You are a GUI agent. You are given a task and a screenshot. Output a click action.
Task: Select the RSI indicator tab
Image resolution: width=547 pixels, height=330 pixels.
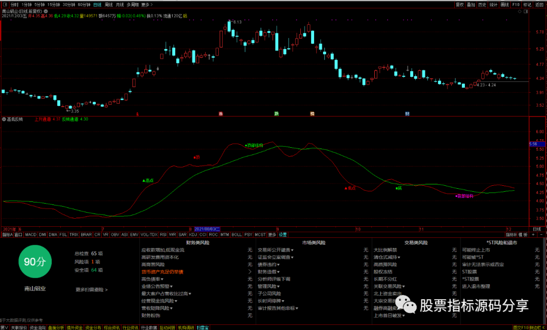pos(163,235)
